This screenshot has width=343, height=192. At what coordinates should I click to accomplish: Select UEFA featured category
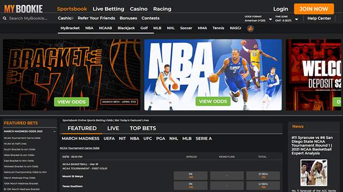[109, 139]
